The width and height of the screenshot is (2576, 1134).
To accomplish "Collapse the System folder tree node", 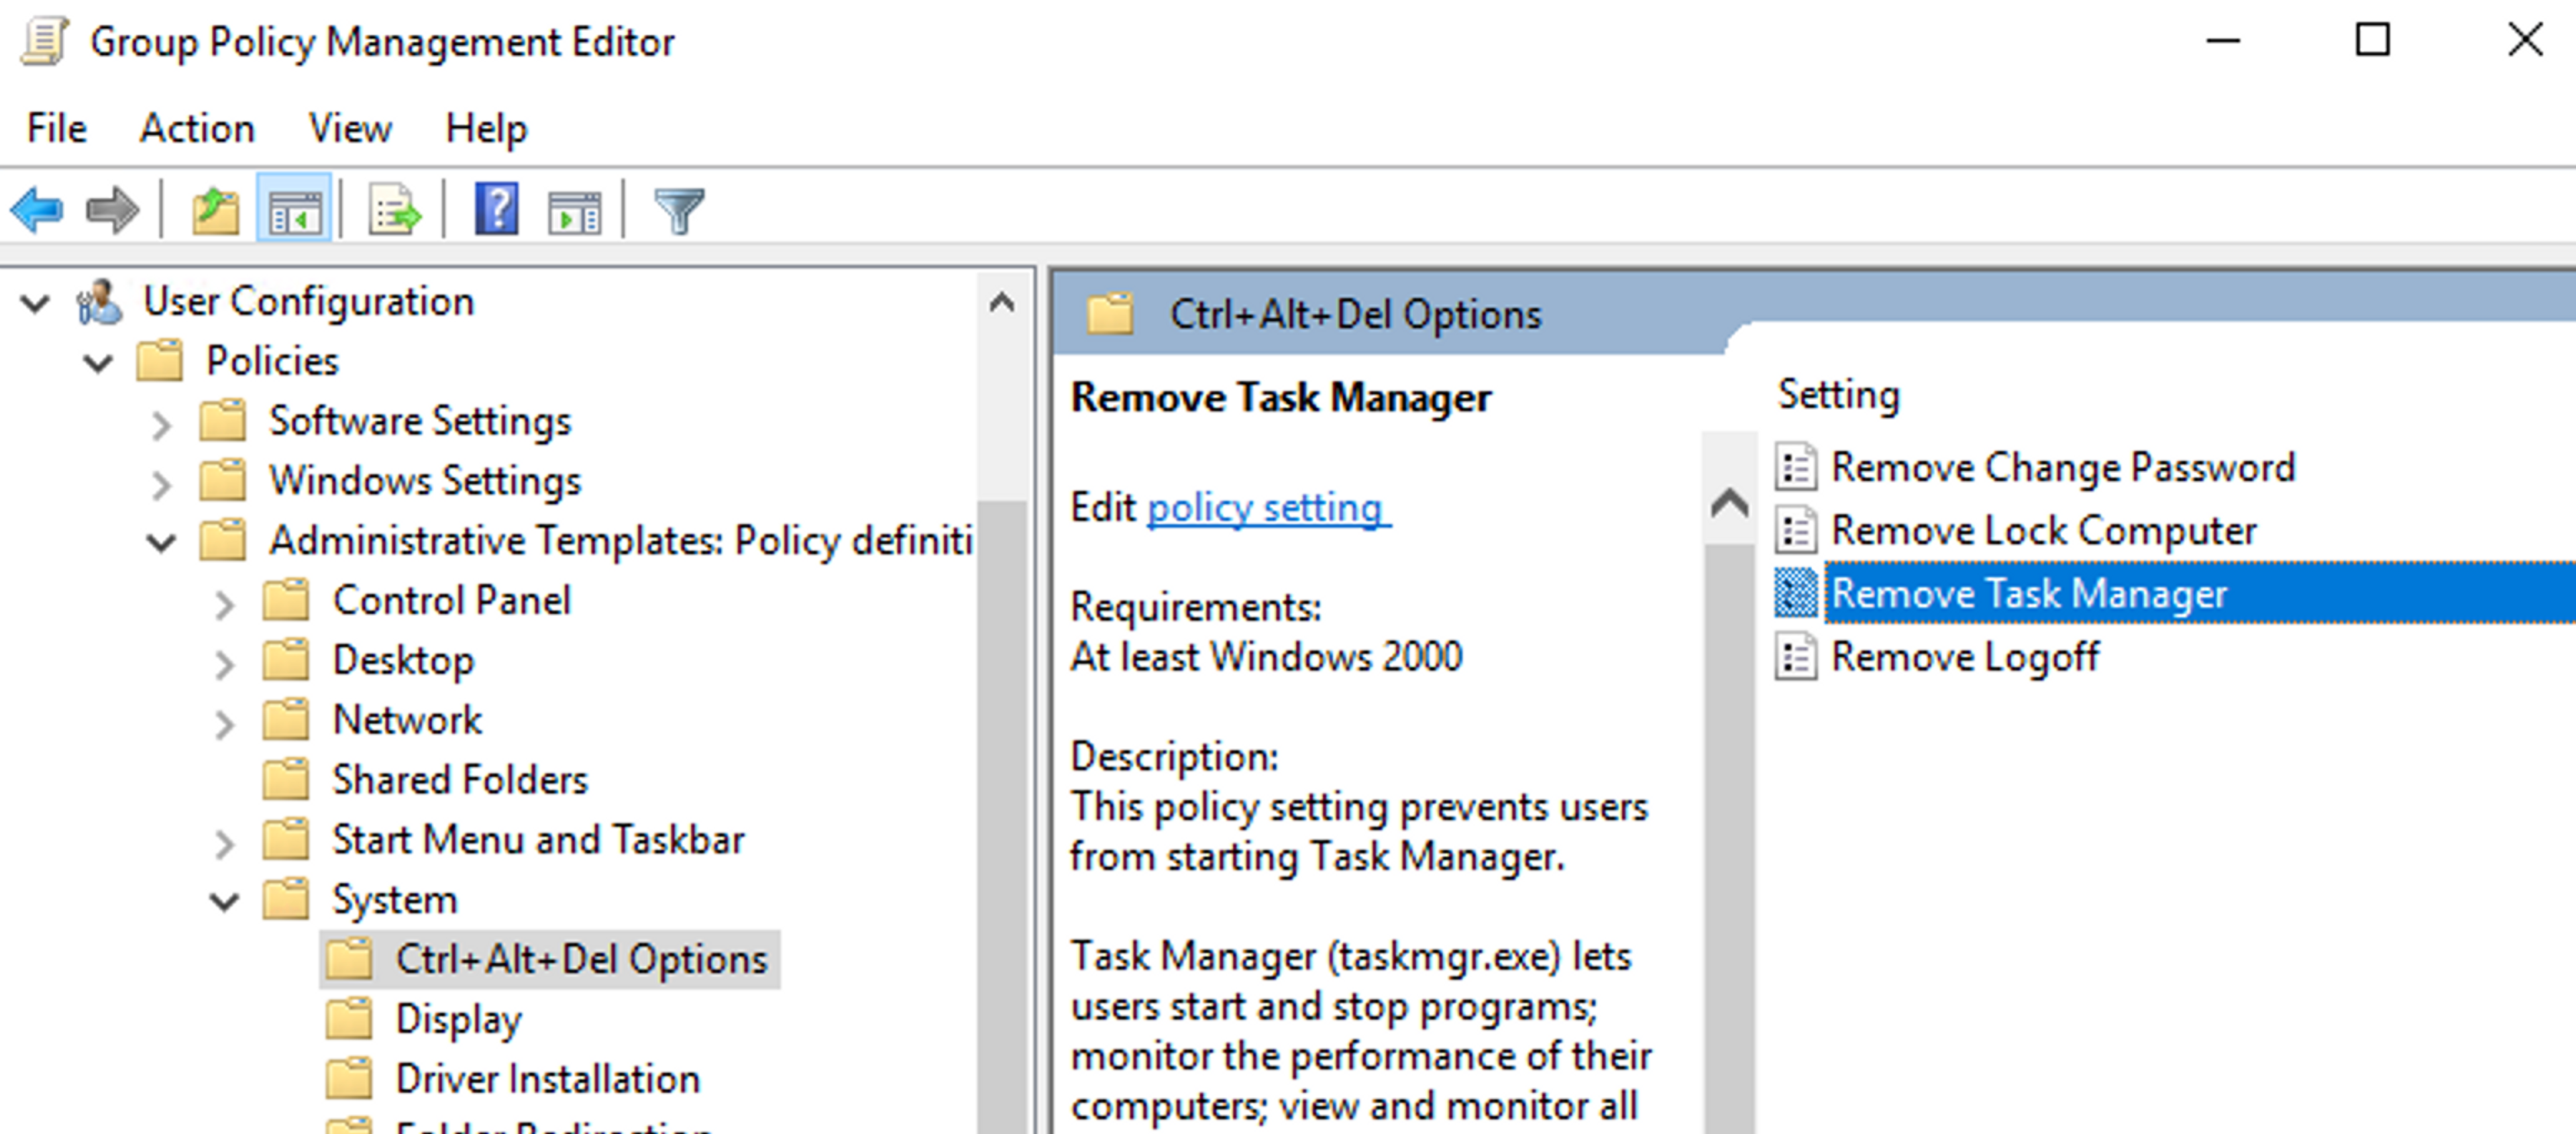I will [225, 901].
